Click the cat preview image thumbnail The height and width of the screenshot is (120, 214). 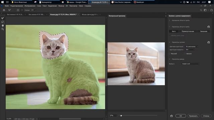tap(136, 64)
